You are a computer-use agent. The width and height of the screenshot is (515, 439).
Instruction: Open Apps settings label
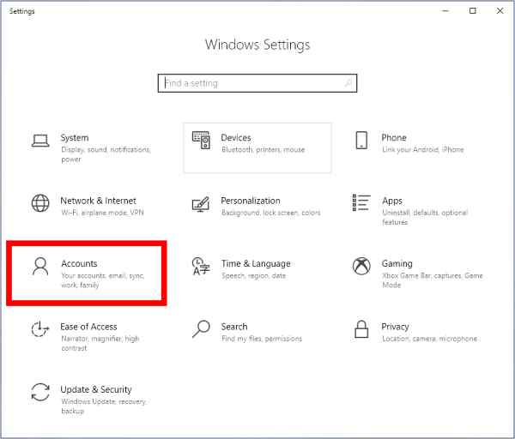pos(392,201)
